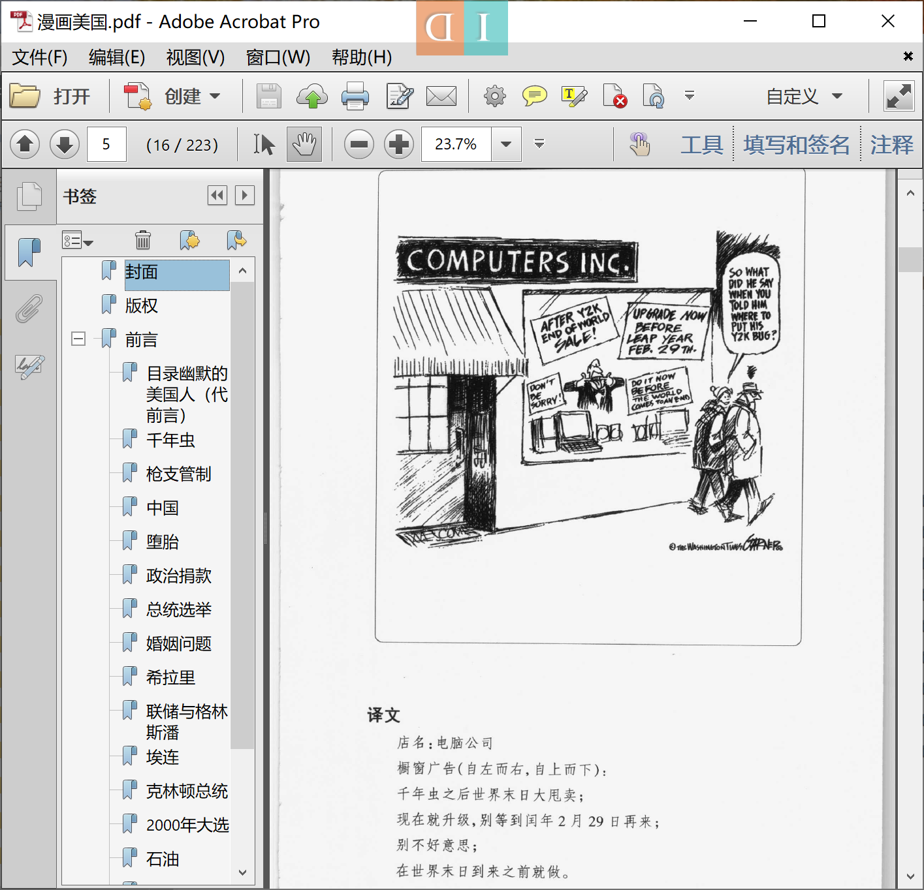The width and height of the screenshot is (924, 890).
Task: Jump to the 希拉里 bookmark
Action: point(170,677)
